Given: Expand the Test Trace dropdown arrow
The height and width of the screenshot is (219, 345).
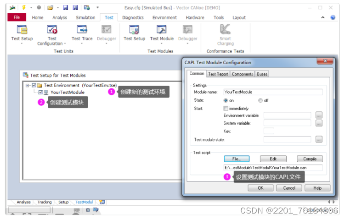Looking at the screenshot, I should point(82,44).
